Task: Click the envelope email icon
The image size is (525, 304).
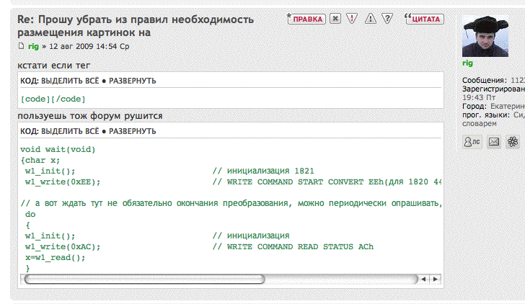Action: (494, 142)
